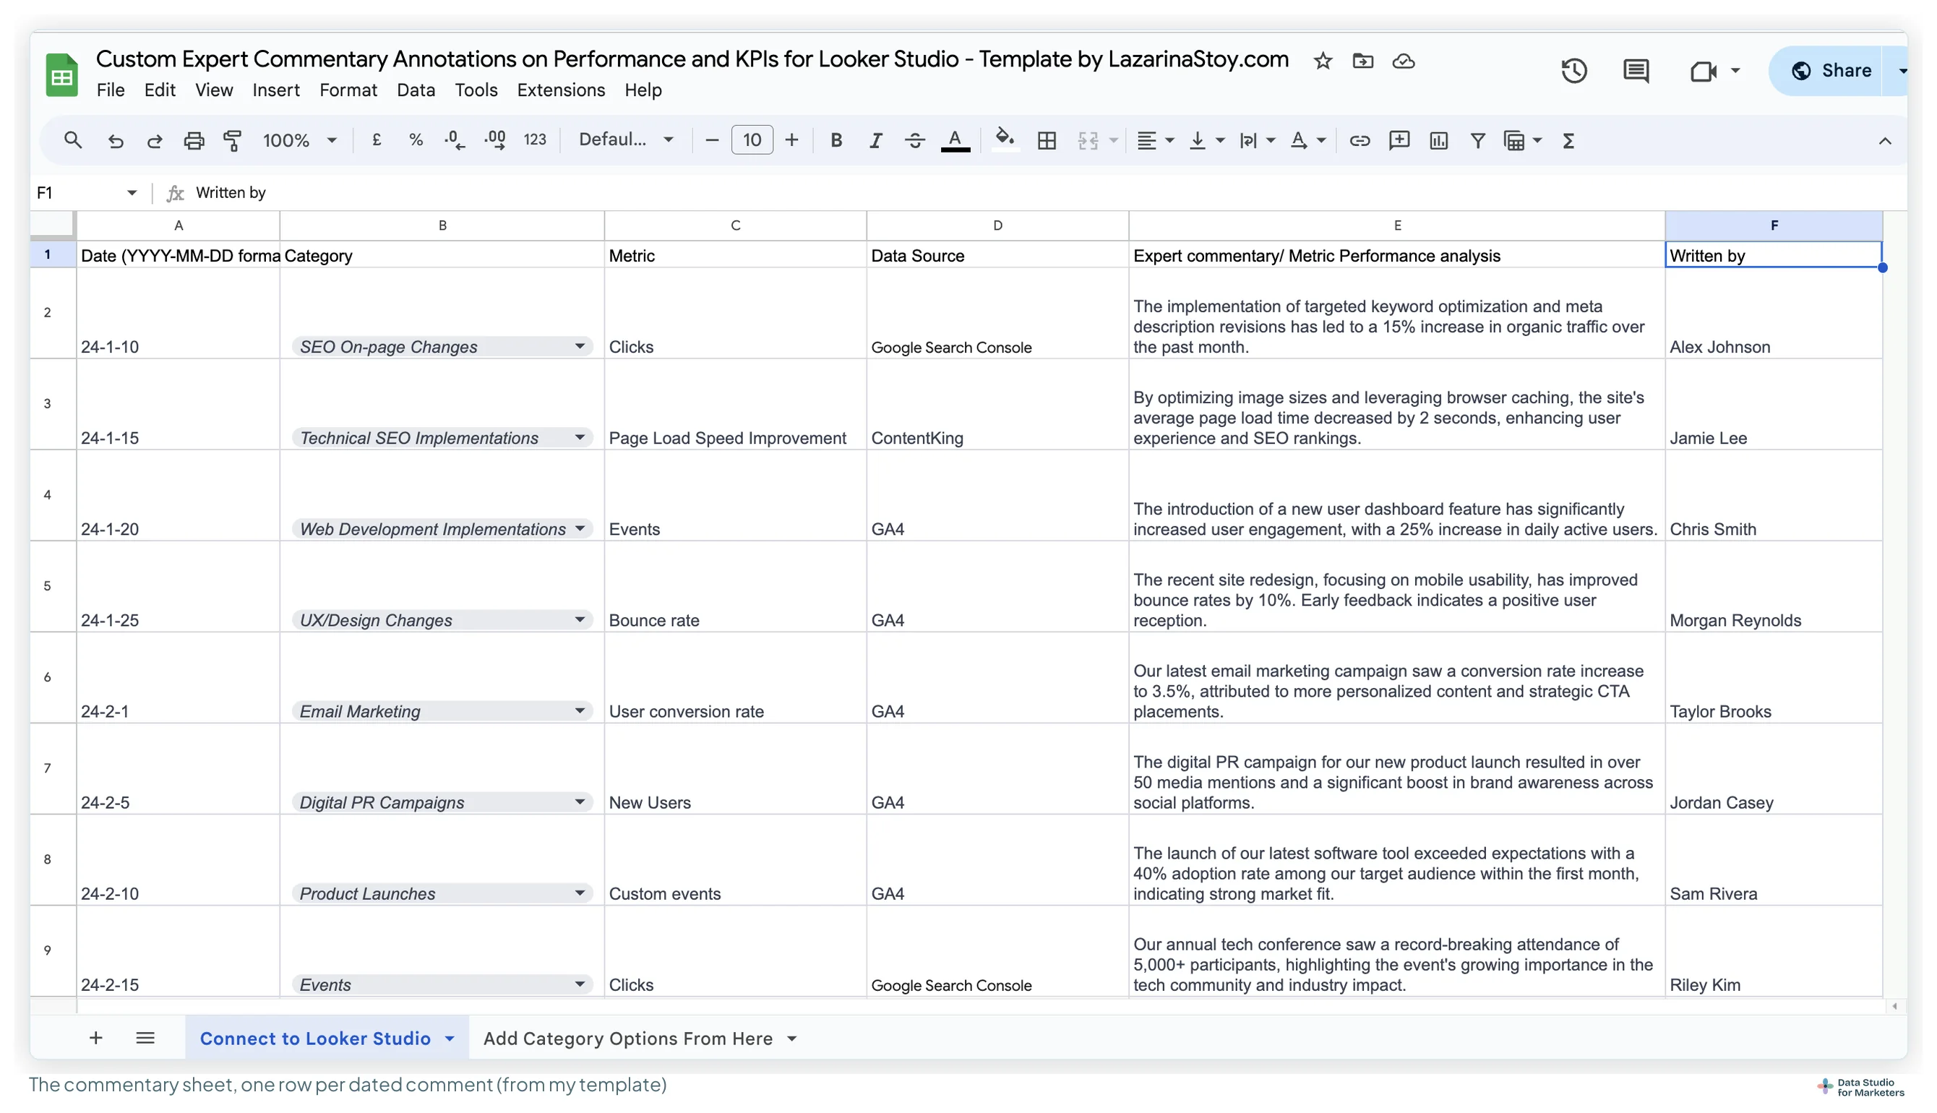Switch to Add Category Options From Here tab
The height and width of the screenshot is (1113, 1937).
627,1038
